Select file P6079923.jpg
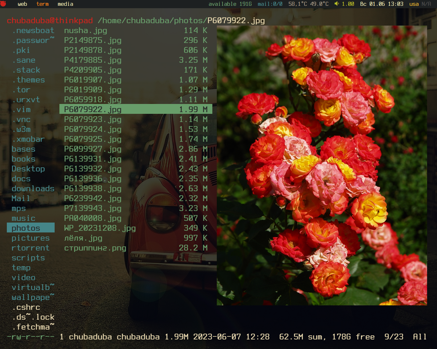Viewport: 437px width, 349px height. 93,119
